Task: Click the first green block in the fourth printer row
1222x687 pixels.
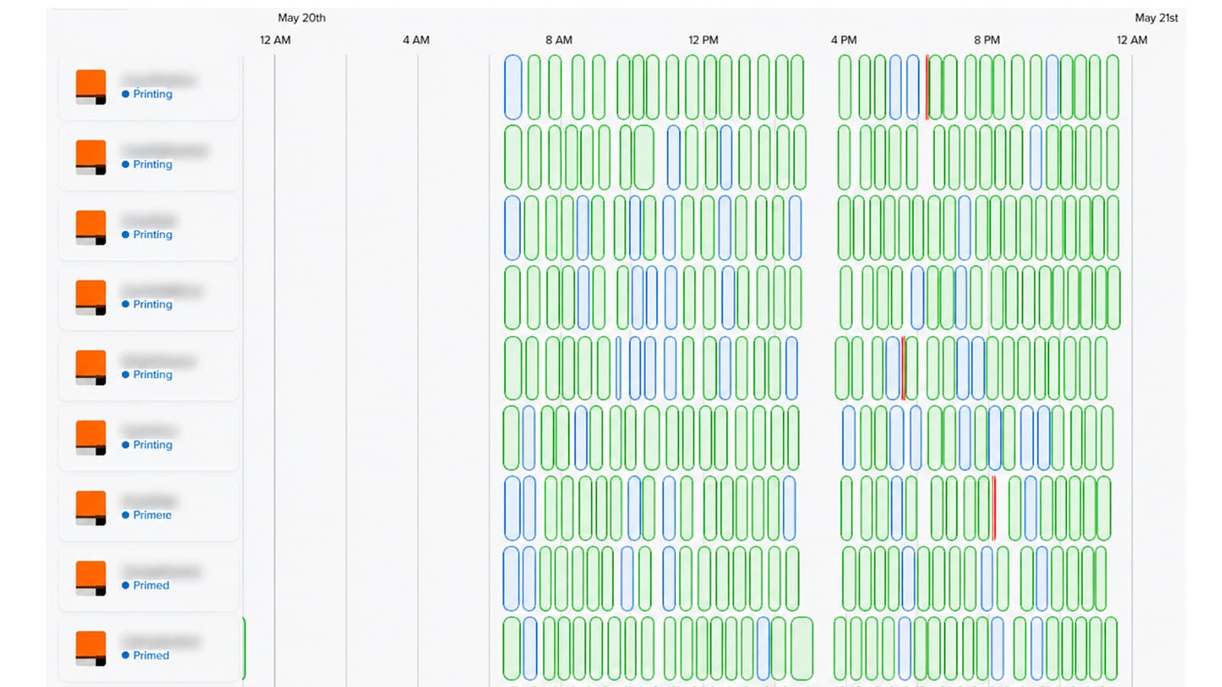Action: 512,298
